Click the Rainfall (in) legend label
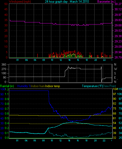 7,86
